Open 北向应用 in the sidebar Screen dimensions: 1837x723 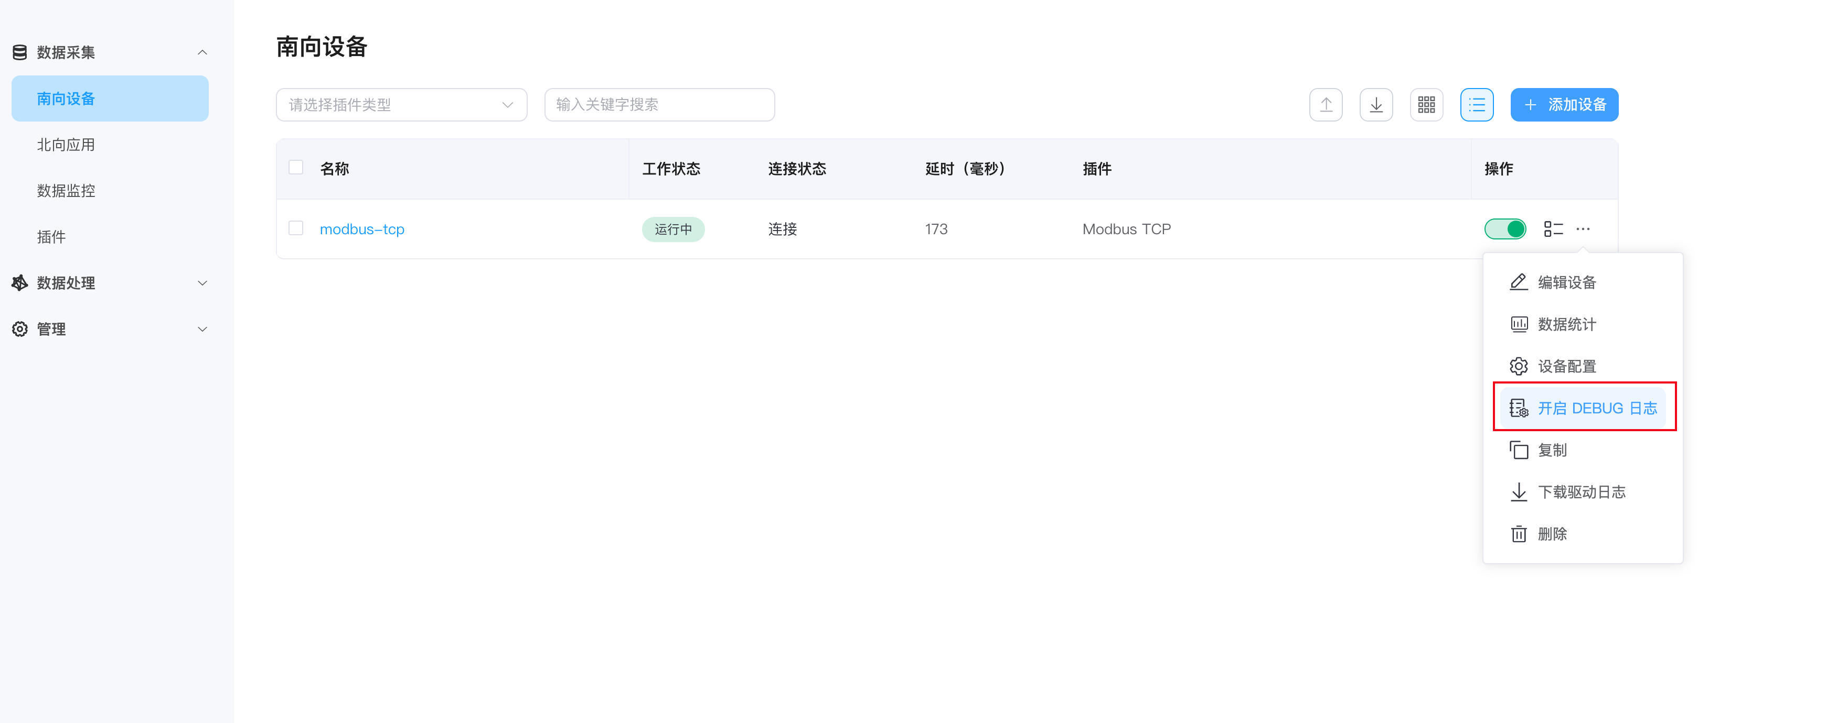click(x=66, y=145)
